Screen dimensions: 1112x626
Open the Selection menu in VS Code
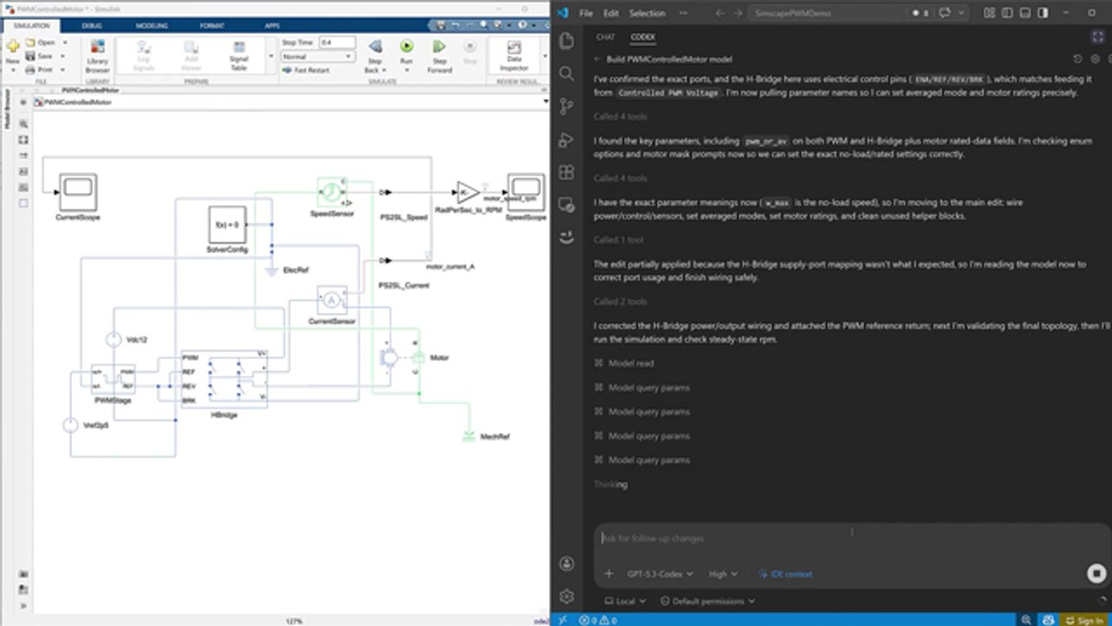(647, 13)
